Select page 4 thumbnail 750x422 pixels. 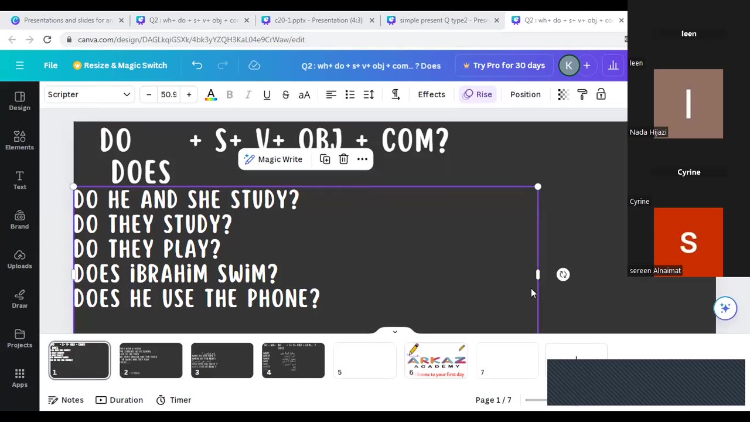click(294, 360)
